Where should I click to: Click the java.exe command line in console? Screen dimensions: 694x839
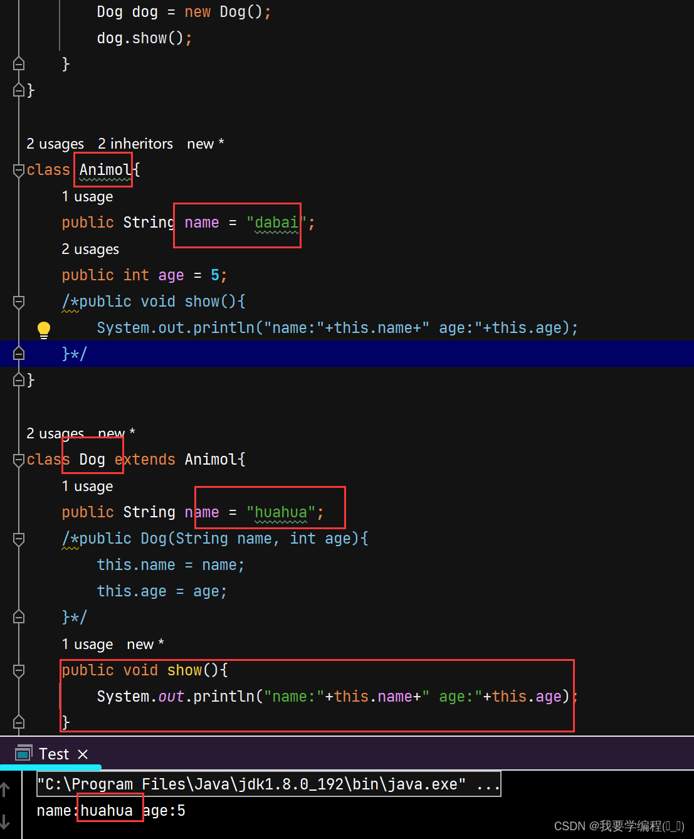coord(268,784)
